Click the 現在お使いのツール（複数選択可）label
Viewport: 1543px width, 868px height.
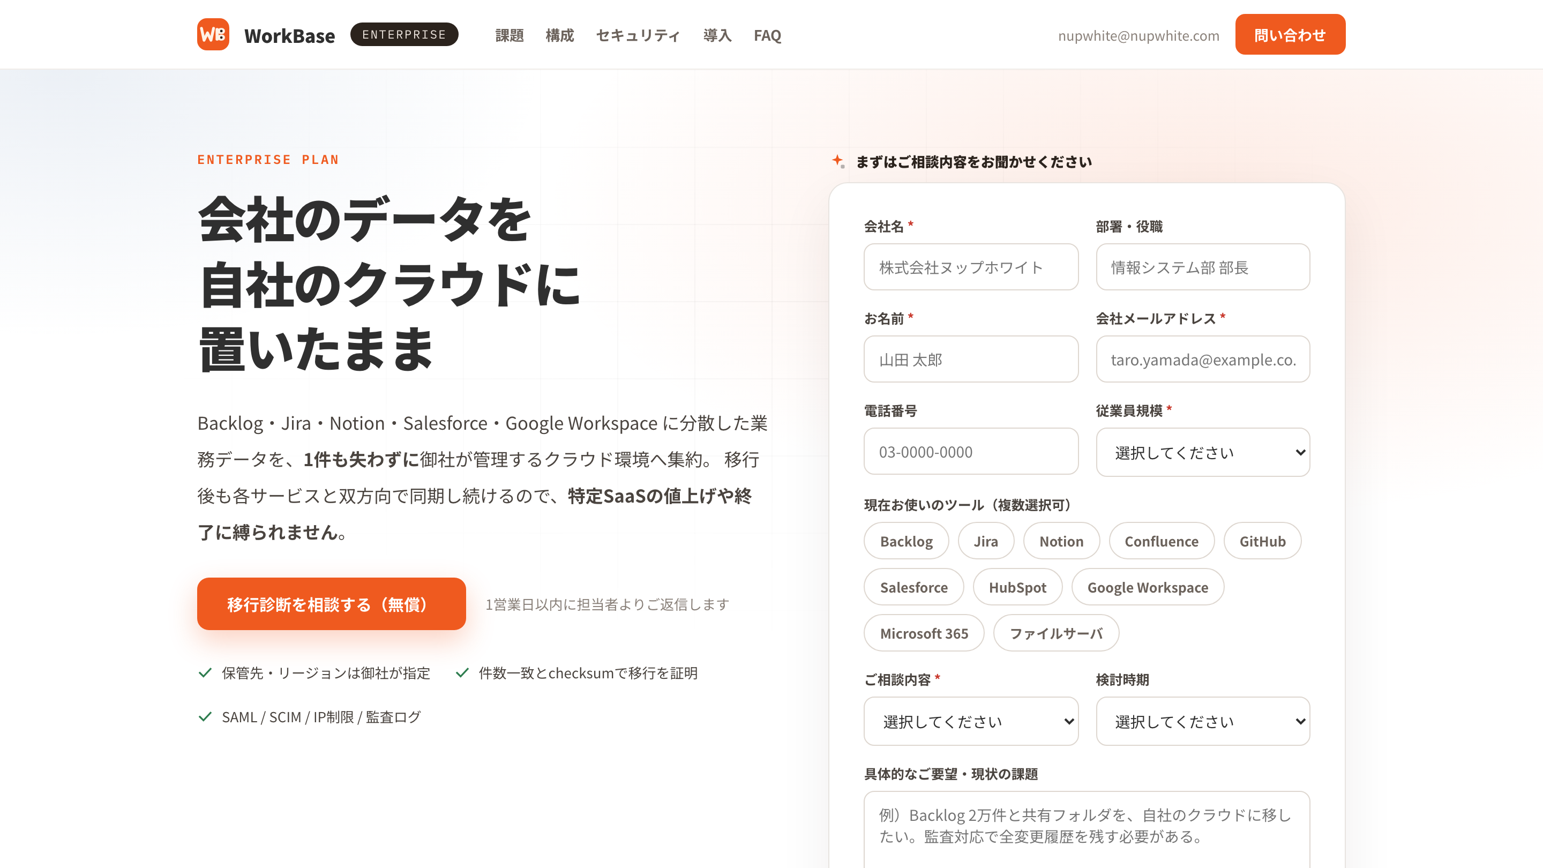pyautogui.click(x=968, y=504)
